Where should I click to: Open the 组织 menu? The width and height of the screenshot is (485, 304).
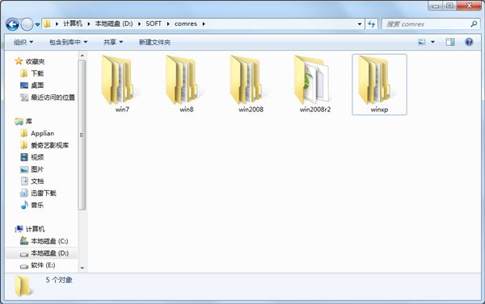point(23,42)
